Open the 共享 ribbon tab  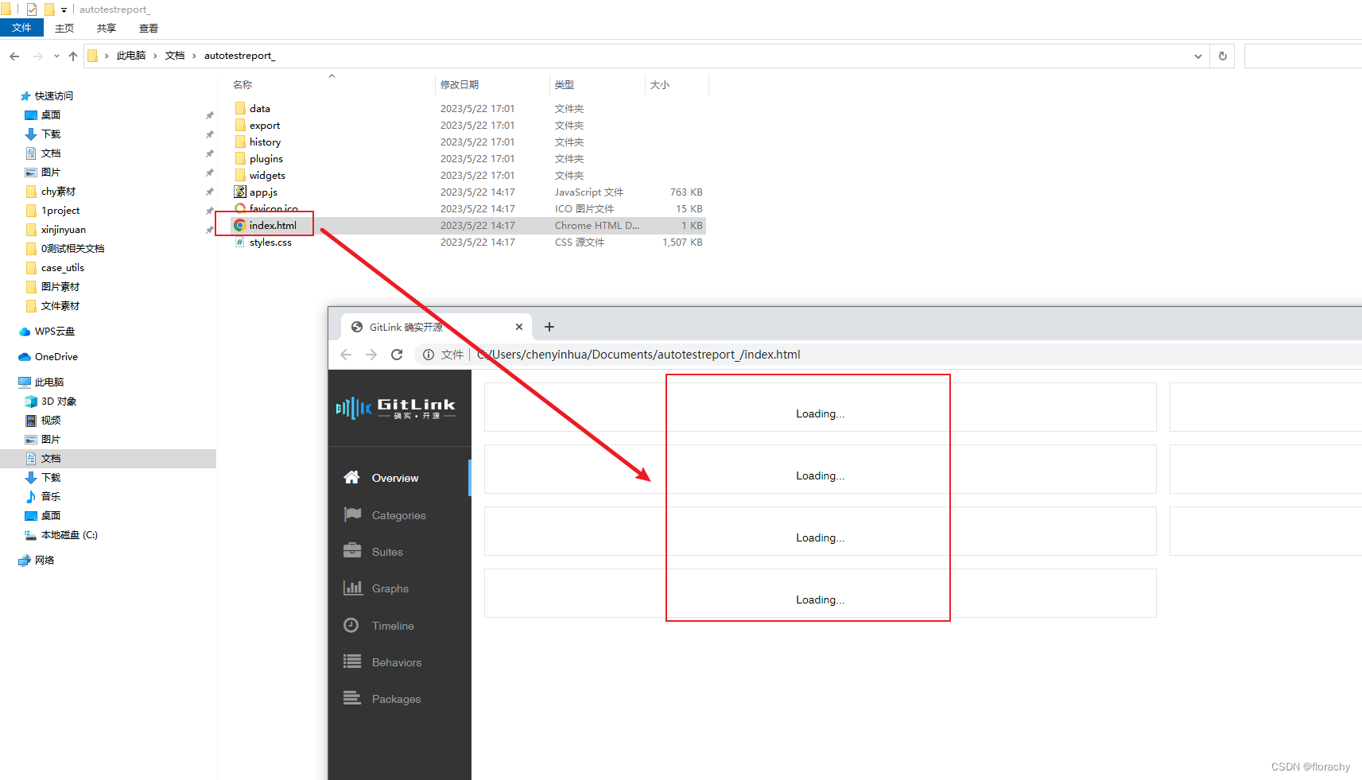pos(107,28)
